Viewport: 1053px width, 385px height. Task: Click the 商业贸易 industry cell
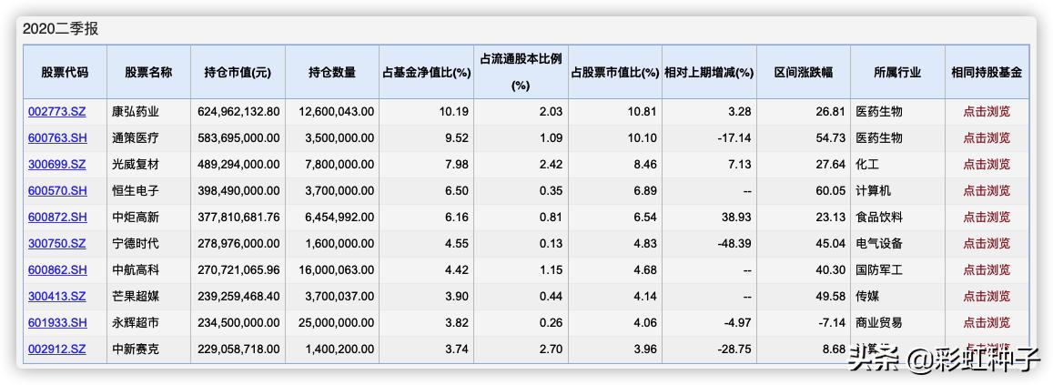click(879, 322)
